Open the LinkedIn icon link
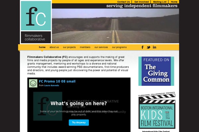 tap(154, 47)
